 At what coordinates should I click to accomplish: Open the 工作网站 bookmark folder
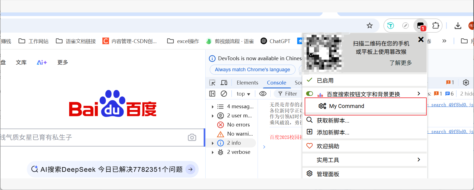tap(33, 41)
